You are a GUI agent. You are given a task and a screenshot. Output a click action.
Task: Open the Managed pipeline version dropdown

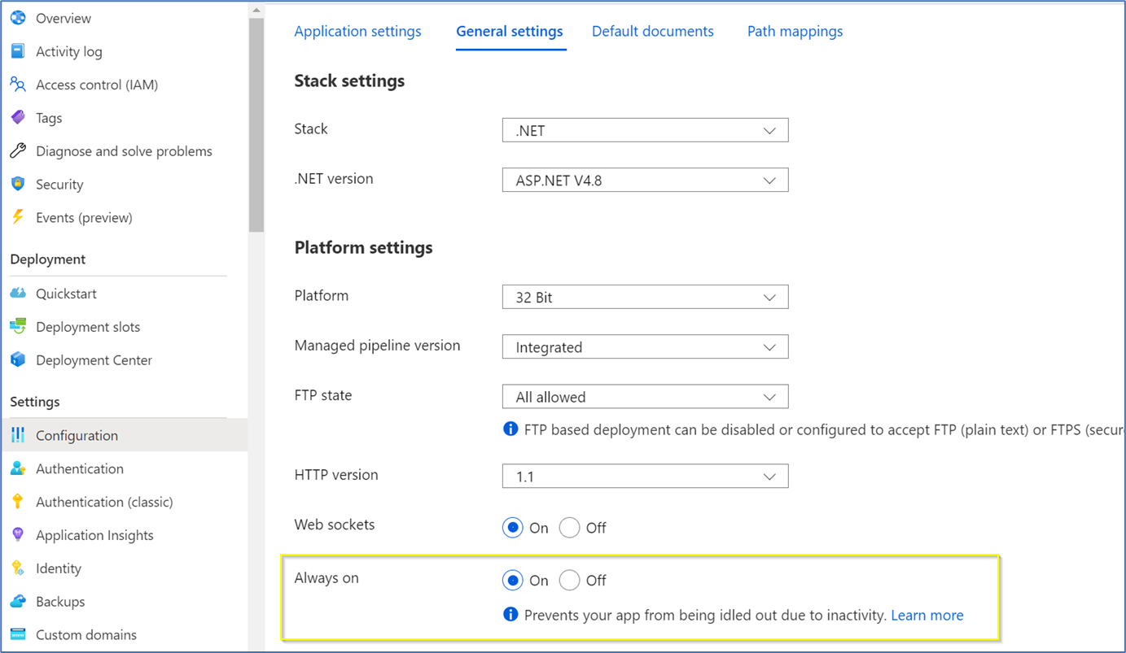tap(645, 346)
